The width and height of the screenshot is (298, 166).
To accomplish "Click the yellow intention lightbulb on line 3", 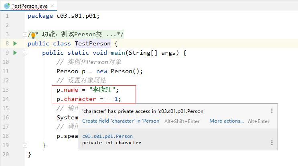I will pos(33,35).
